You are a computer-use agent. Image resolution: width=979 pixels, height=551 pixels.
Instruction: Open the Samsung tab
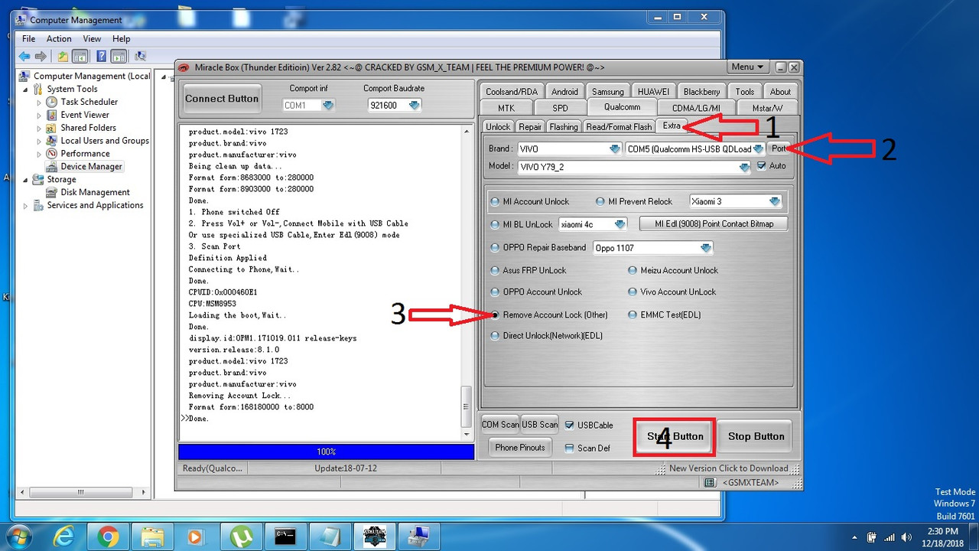coord(608,92)
